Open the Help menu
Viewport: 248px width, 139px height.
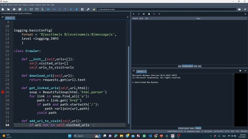52,5
